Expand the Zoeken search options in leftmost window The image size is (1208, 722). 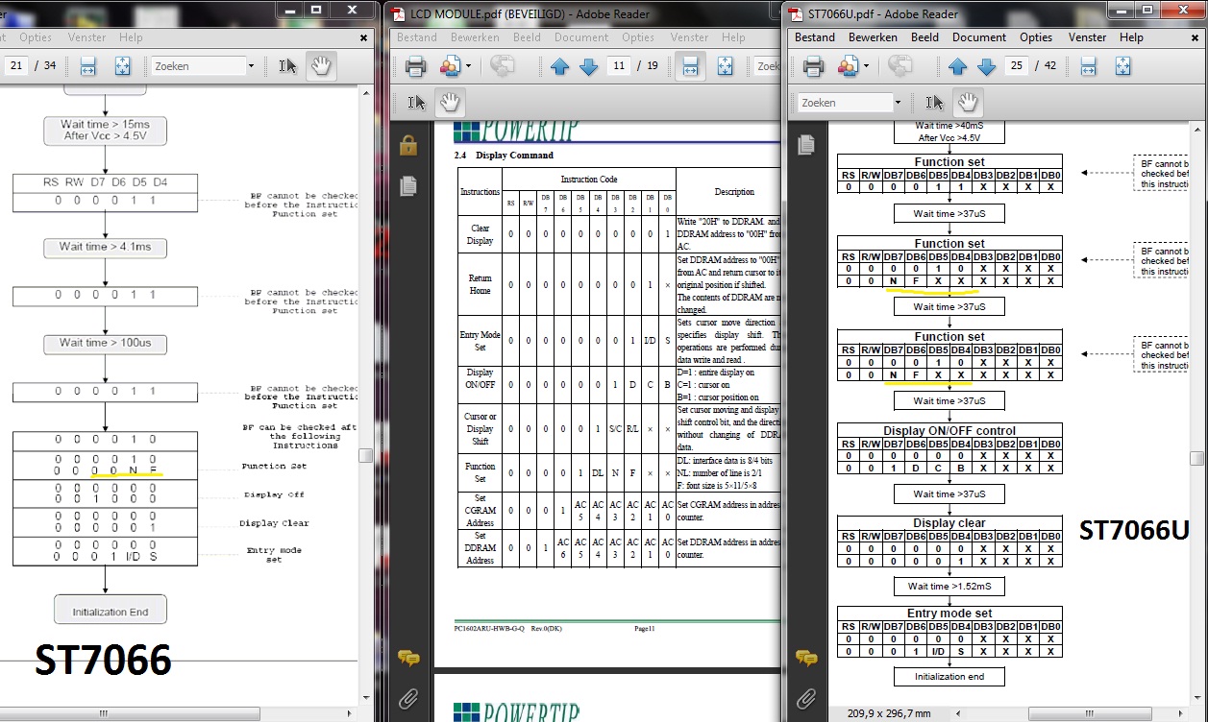252,66
